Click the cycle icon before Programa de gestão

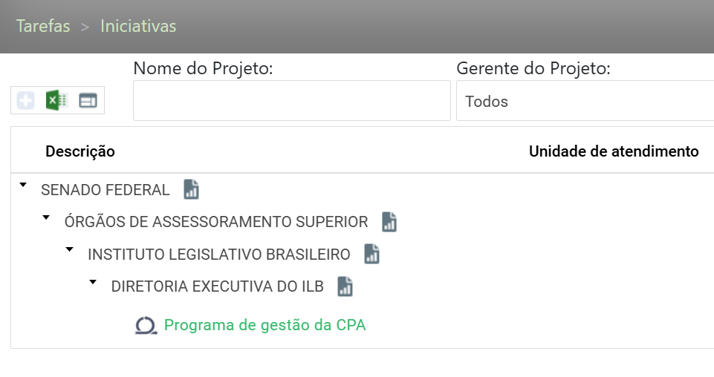coord(146,326)
